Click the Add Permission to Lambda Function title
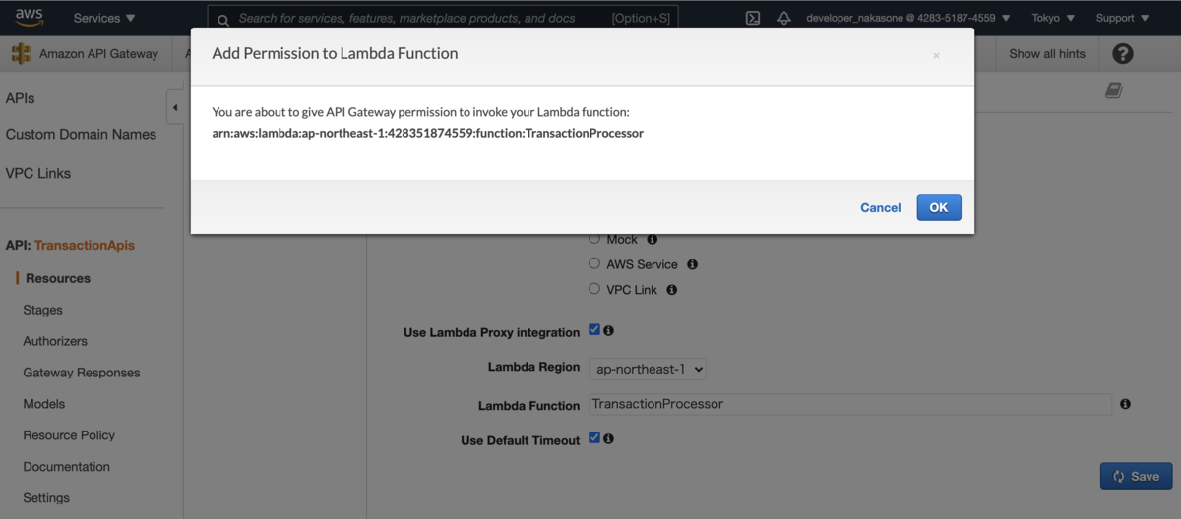 [335, 53]
